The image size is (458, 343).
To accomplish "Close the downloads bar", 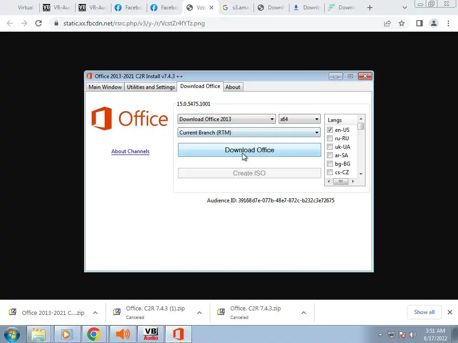I will point(450,312).
